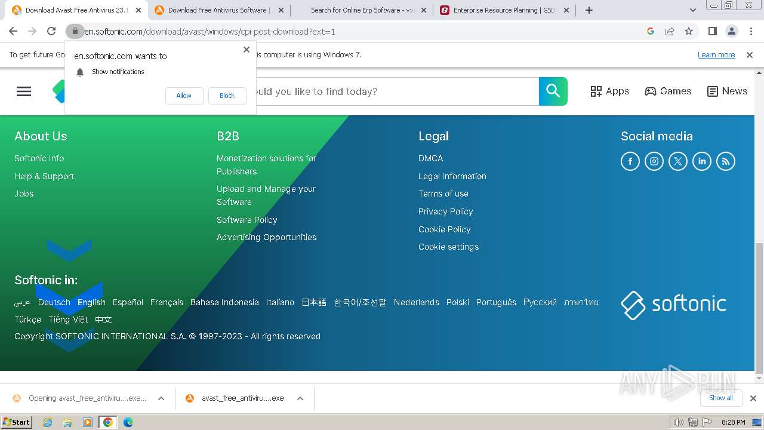The image size is (764, 430).
Task: Open Chrome's three-dot menu
Action: (751, 31)
